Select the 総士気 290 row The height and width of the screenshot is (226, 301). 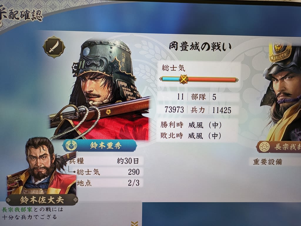coord(108,172)
